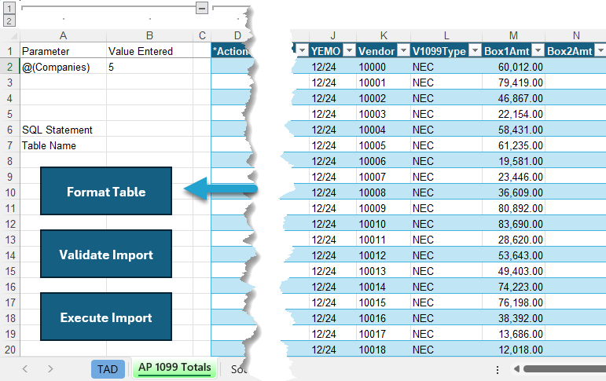Show outline level 1

click(x=9, y=8)
